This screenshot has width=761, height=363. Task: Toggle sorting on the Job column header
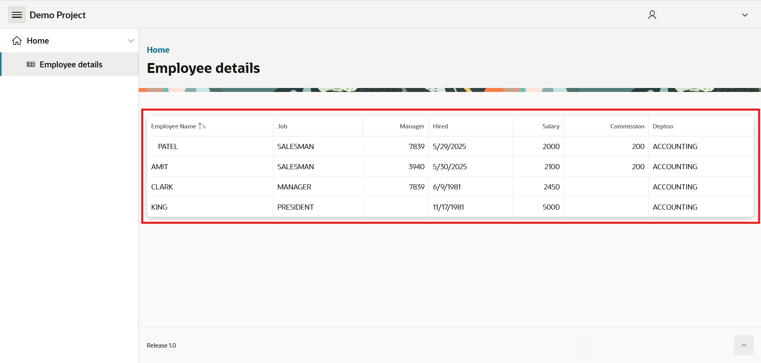[282, 126]
